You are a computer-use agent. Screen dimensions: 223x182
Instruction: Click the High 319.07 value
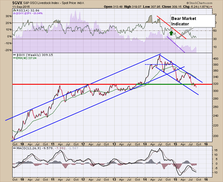pyautogui.click(x=133, y=7)
